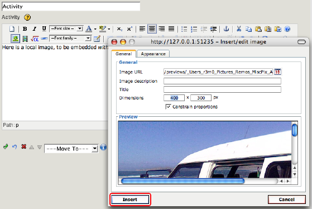The width and height of the screenshot is (312, 209).
Task: Toggle Constrain proportions checkbox
Action: 168,107
